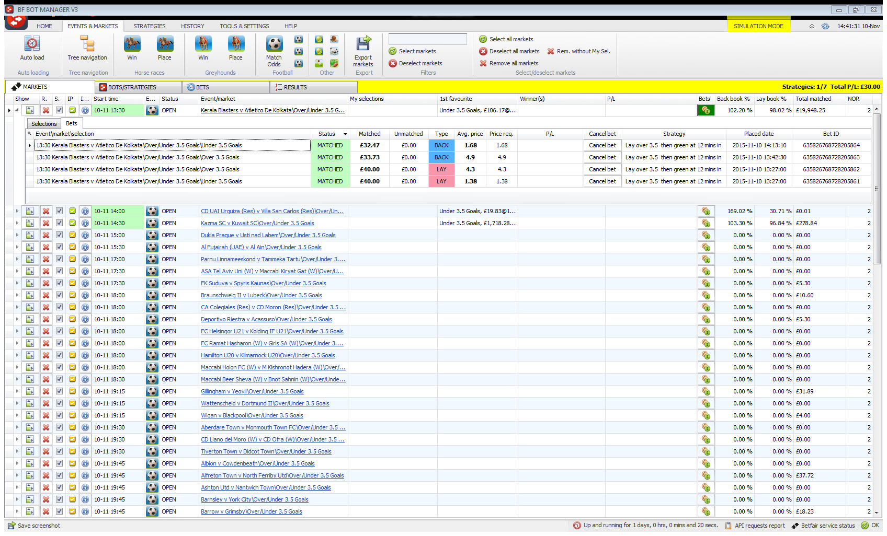Click Deselect all markets

pyautogui.click(x=509, y=51)
